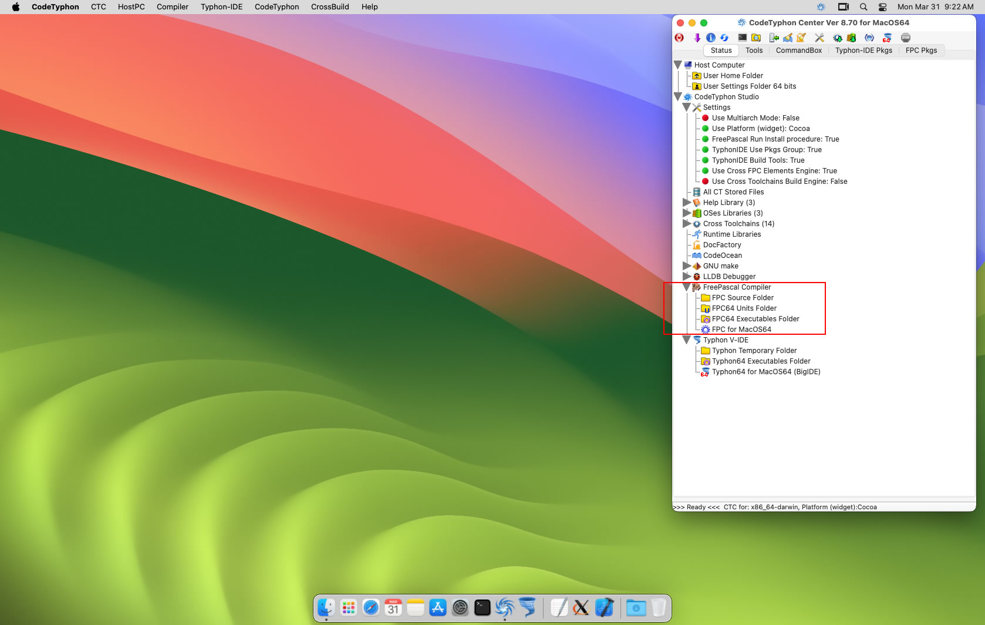
Task: Click Use Cross FPC Elements Engine: True
Action: [x=774, y=171]
